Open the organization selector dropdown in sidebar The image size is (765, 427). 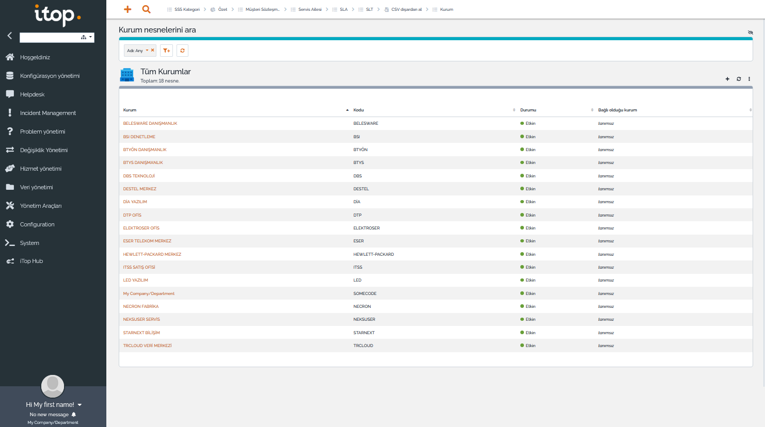coord(86,37)
